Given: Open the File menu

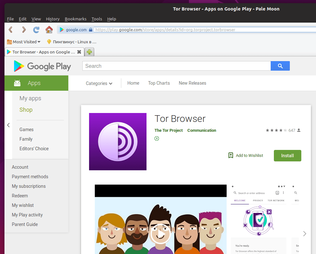Looking at the screenshot, I should 10,19.
